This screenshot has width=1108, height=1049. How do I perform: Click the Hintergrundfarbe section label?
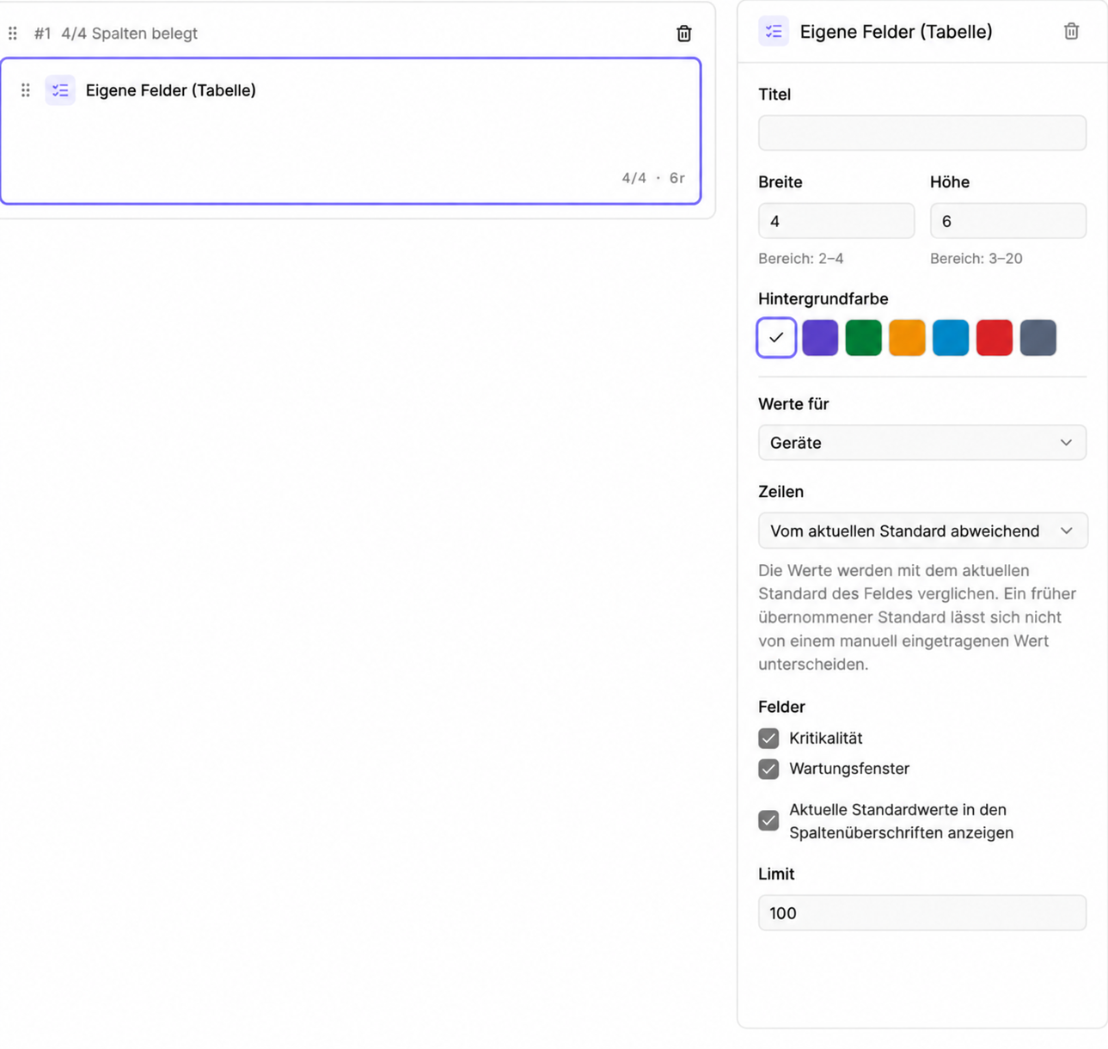[823, 299]
